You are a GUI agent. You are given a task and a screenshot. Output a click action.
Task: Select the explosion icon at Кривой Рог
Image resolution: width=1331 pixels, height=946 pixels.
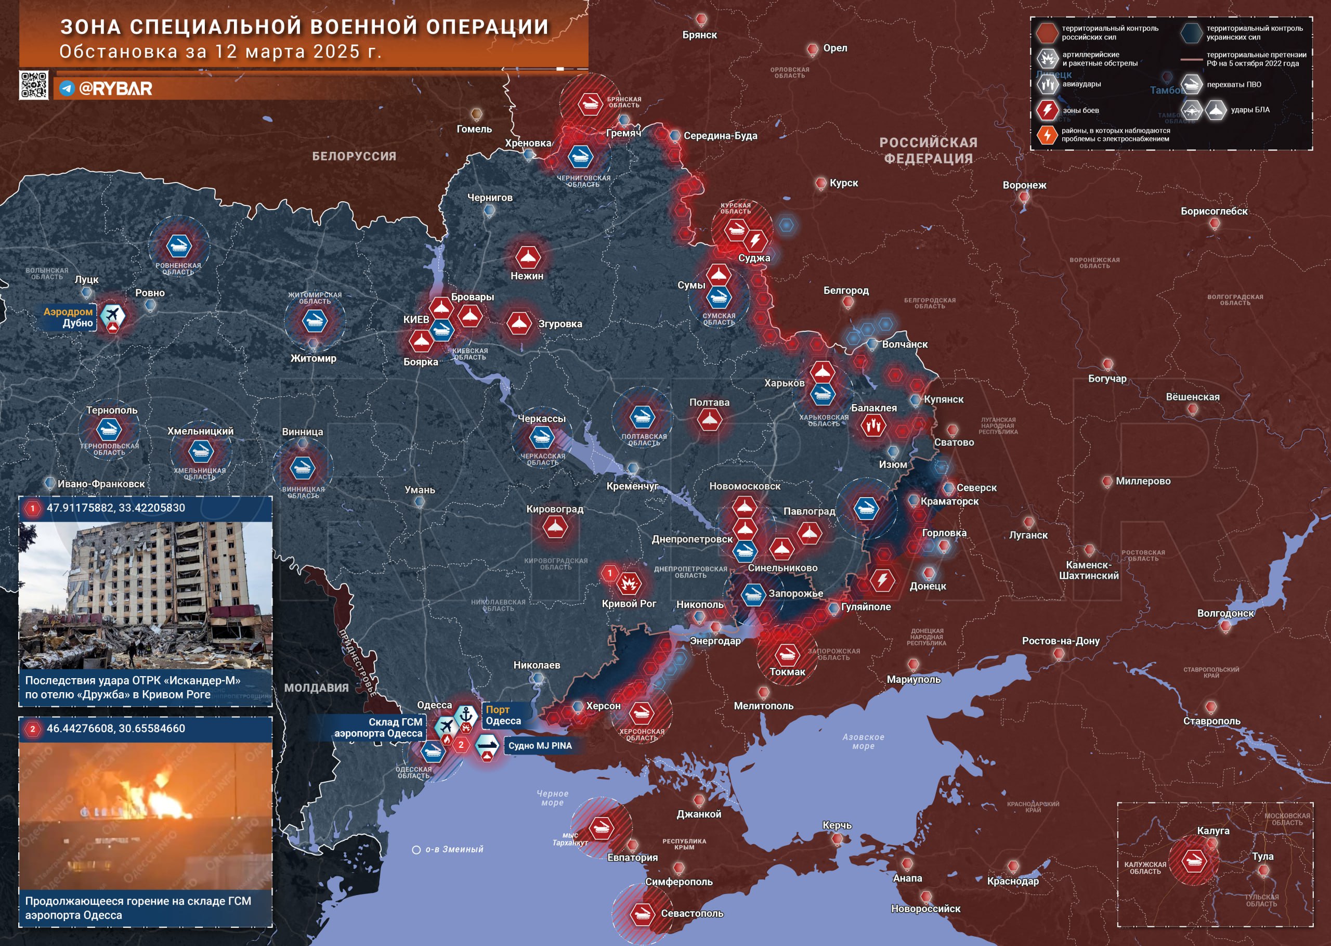629,582
